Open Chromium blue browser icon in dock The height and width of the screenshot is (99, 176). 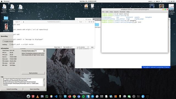point(79,97)
